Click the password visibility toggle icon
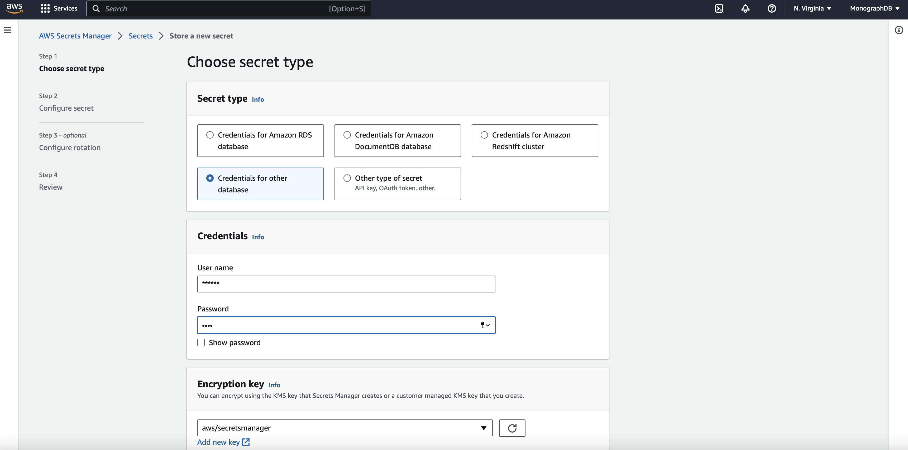Screen dimensions: 908x450 coord(483,325)
